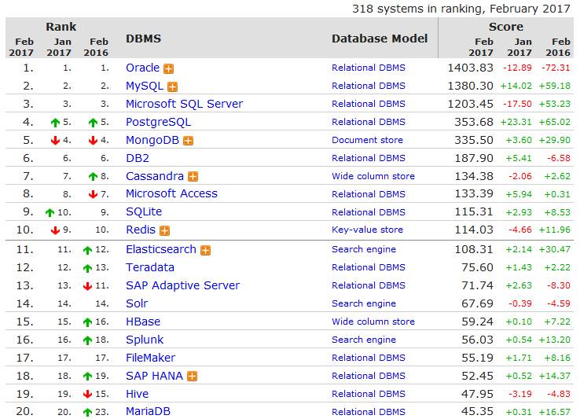This screenshot has height=419, width=580.
Task: Click the DBMS column header
Action: [x=144, y=39]
